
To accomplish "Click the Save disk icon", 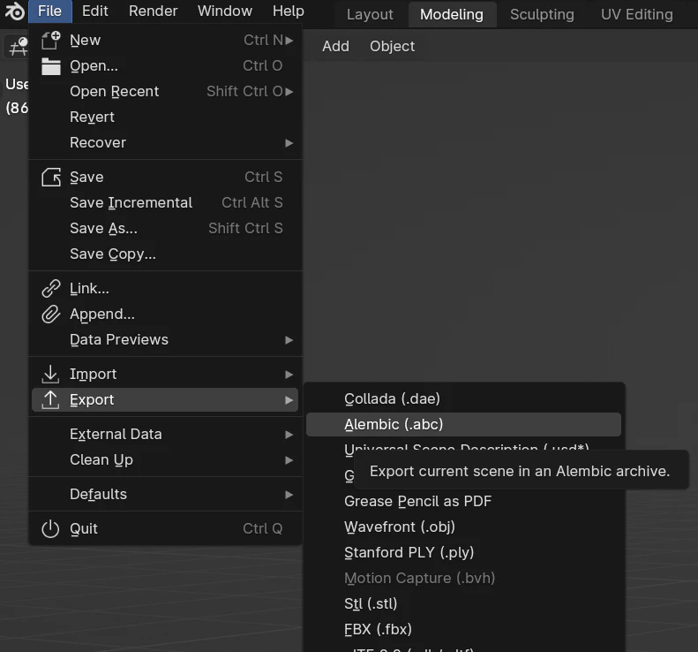I will 51,178.
